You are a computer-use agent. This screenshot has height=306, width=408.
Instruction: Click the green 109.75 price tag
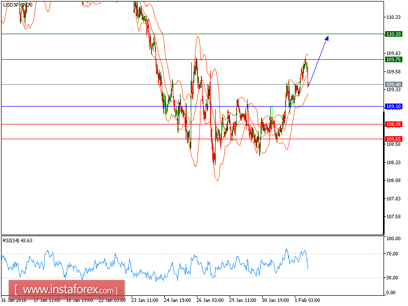click(x=393, y=59)
